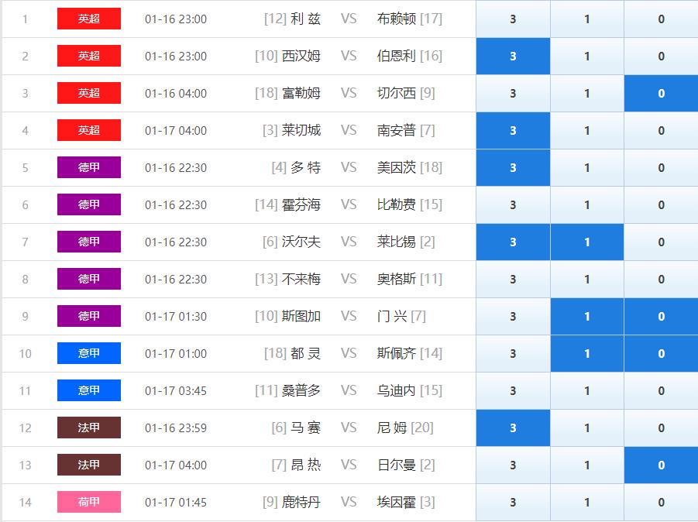Click match time 01-16 23:59
698x522 pixels.
click(176, 428)
